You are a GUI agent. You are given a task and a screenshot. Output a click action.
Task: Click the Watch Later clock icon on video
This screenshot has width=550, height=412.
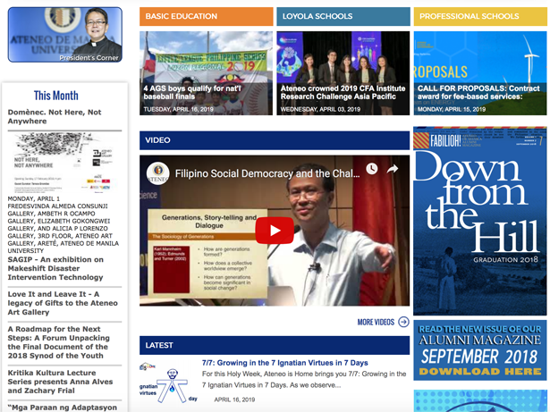[x=372, y=169]
